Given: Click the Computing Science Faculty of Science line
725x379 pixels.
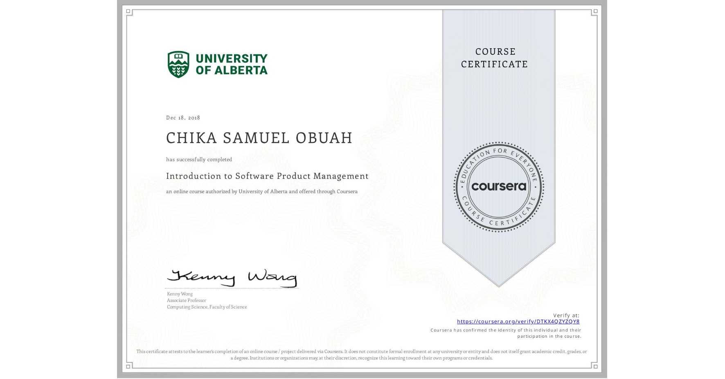Looking at the screenshot, I should 206,307.
